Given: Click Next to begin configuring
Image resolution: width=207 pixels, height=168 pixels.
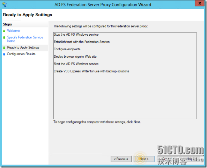Looking at the screenshot, I should coord(144,159).
